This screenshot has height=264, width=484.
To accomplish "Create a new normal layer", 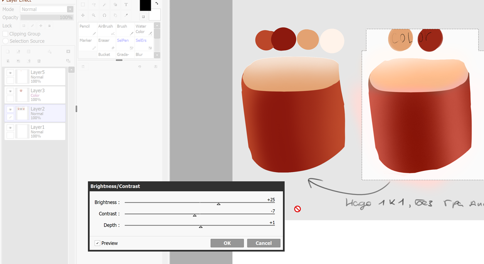I will (8, 51).
